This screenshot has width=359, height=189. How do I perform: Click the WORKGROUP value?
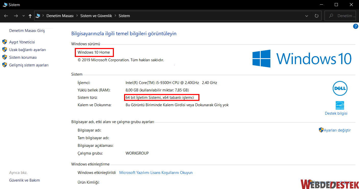coord(137,153)
